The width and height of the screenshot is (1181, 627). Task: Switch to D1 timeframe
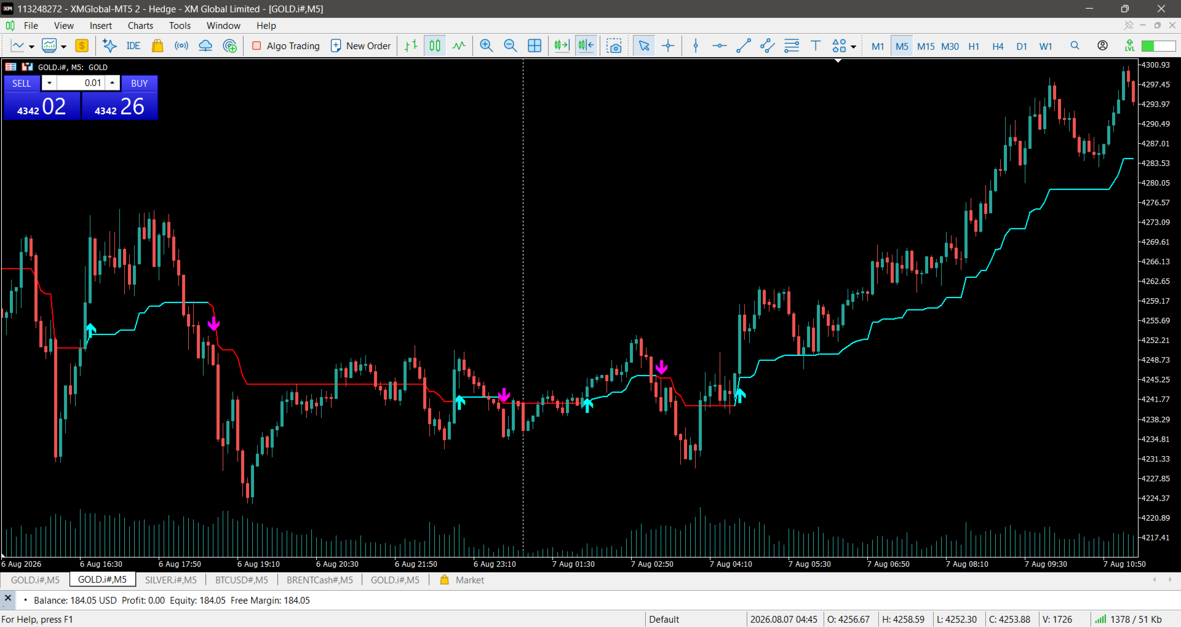(x=1022, y=46)
